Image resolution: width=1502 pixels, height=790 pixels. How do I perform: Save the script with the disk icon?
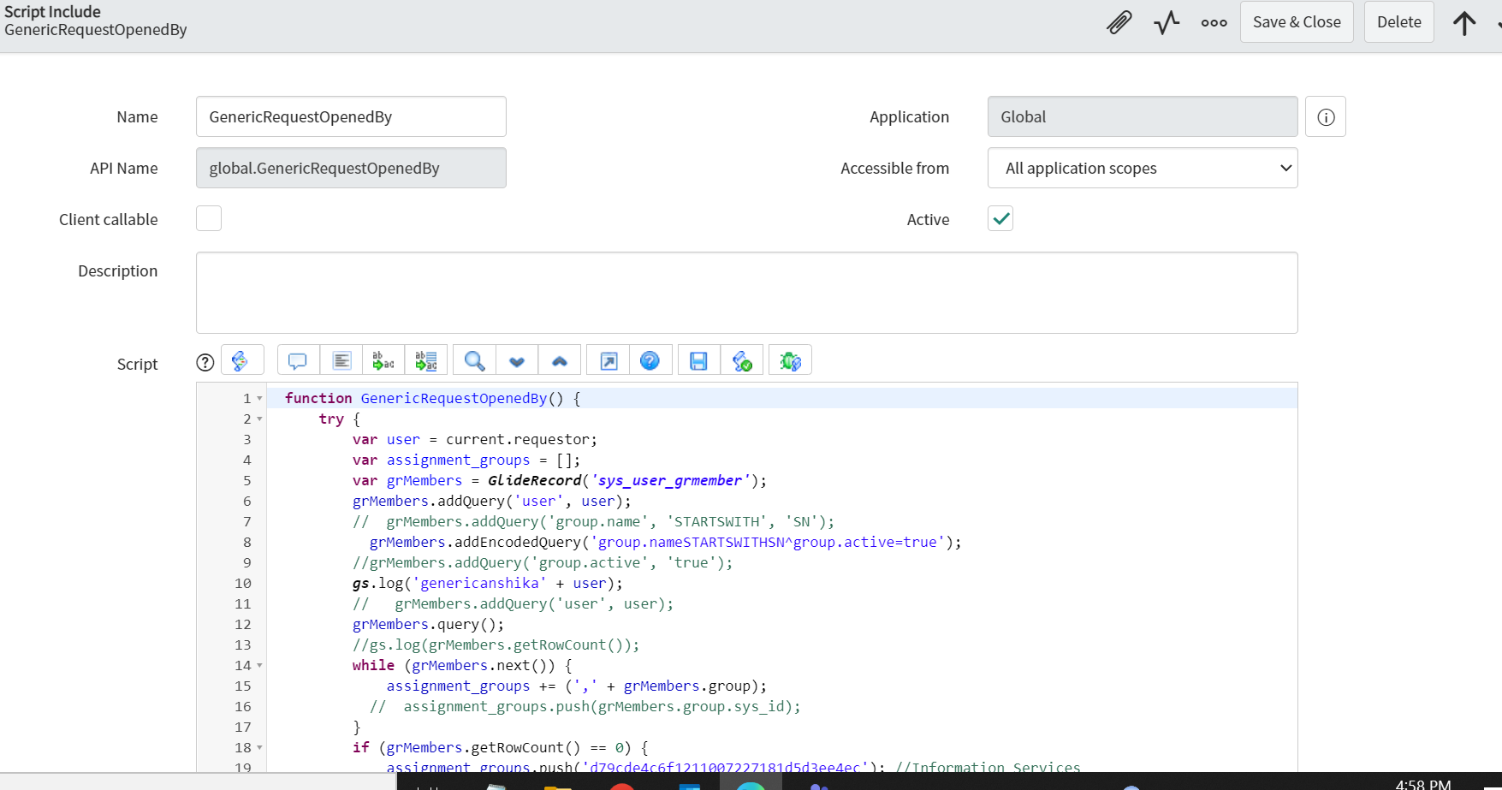click(x=698, y=359)
